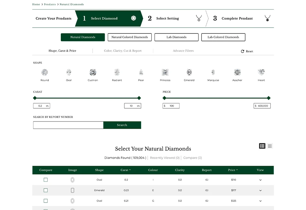
Task: Choose the Radiant shape icon
Action: [x=117, y=72]
